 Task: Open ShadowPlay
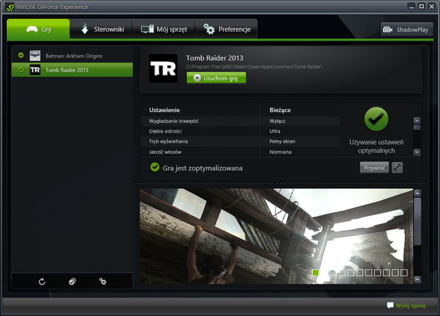(x=406, y=29)
